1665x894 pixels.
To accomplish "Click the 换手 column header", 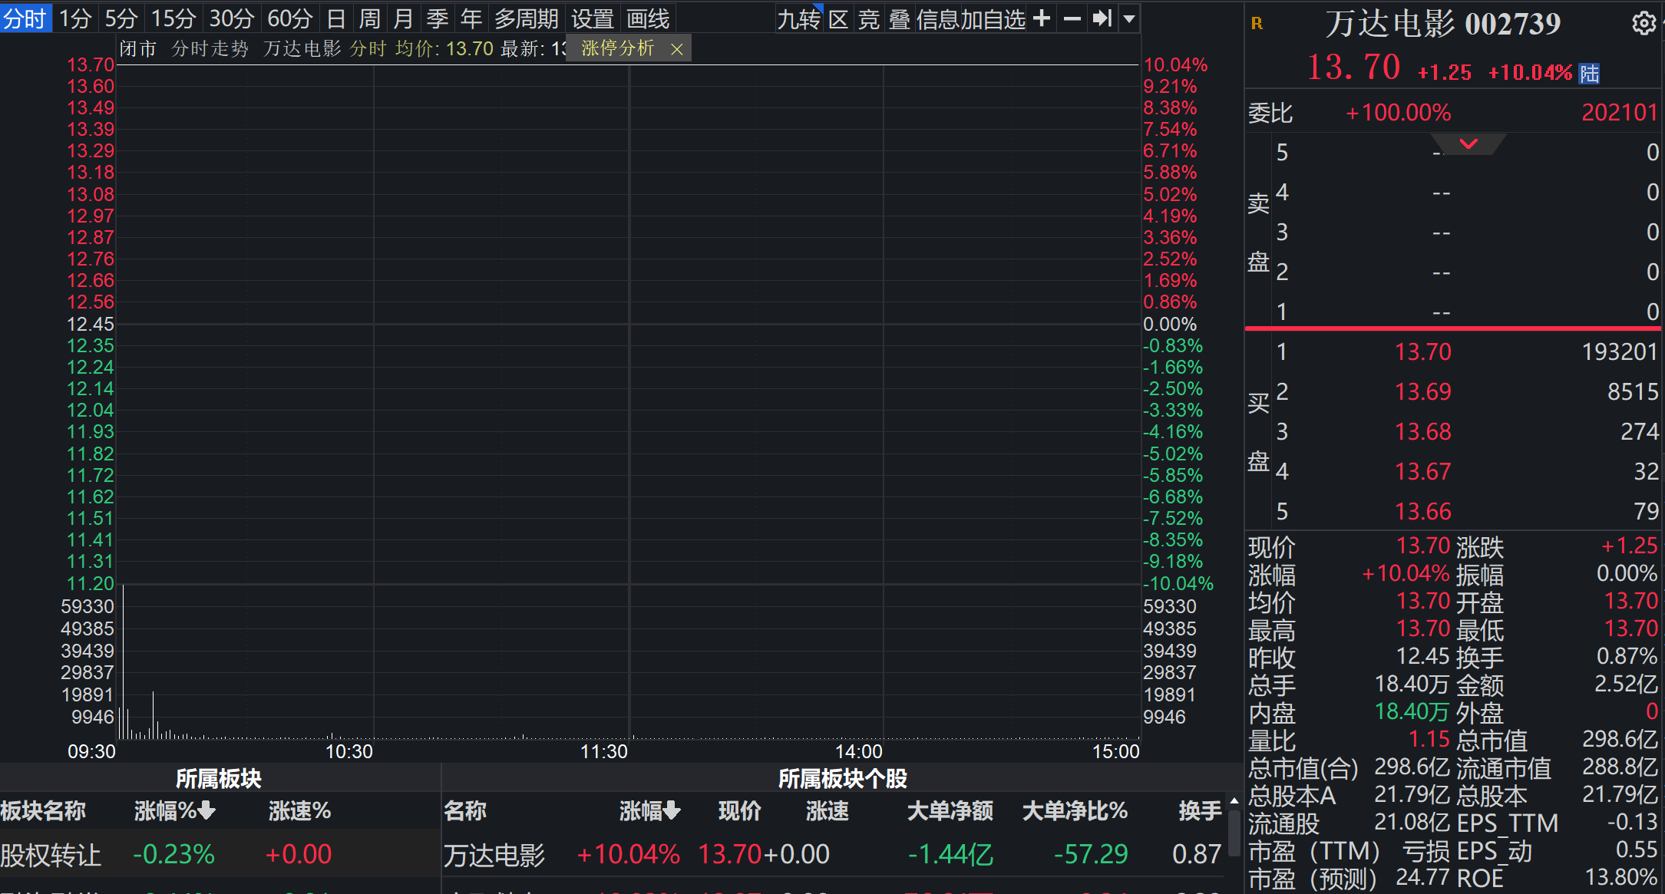I will (x=1200, y=810).
